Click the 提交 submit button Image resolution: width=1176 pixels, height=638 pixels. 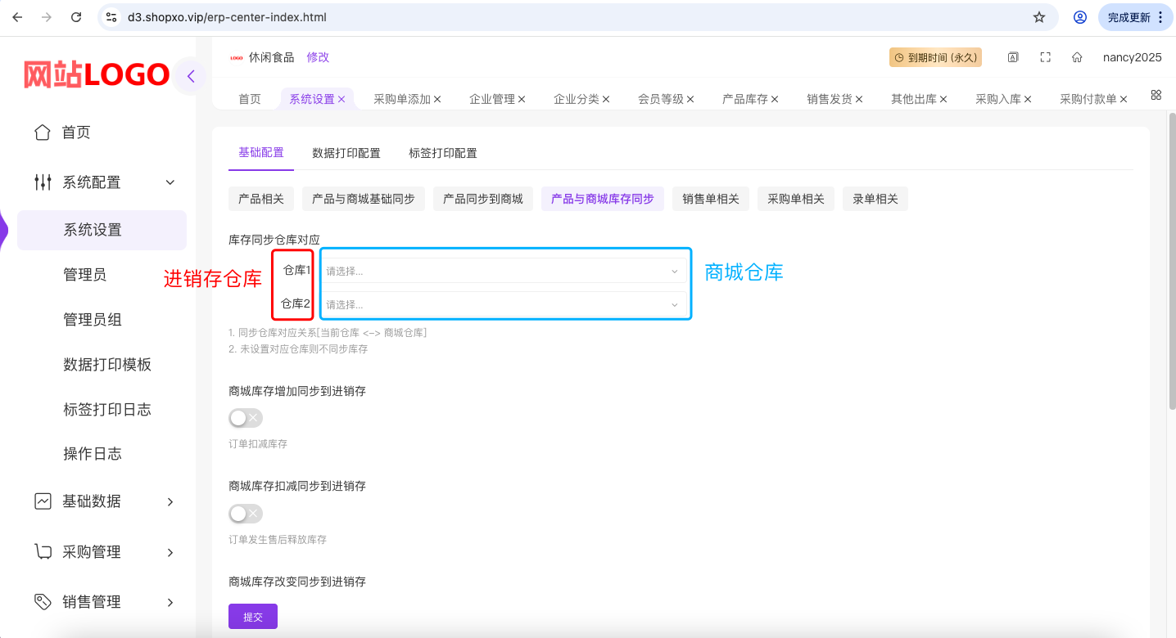click(253, 617)
